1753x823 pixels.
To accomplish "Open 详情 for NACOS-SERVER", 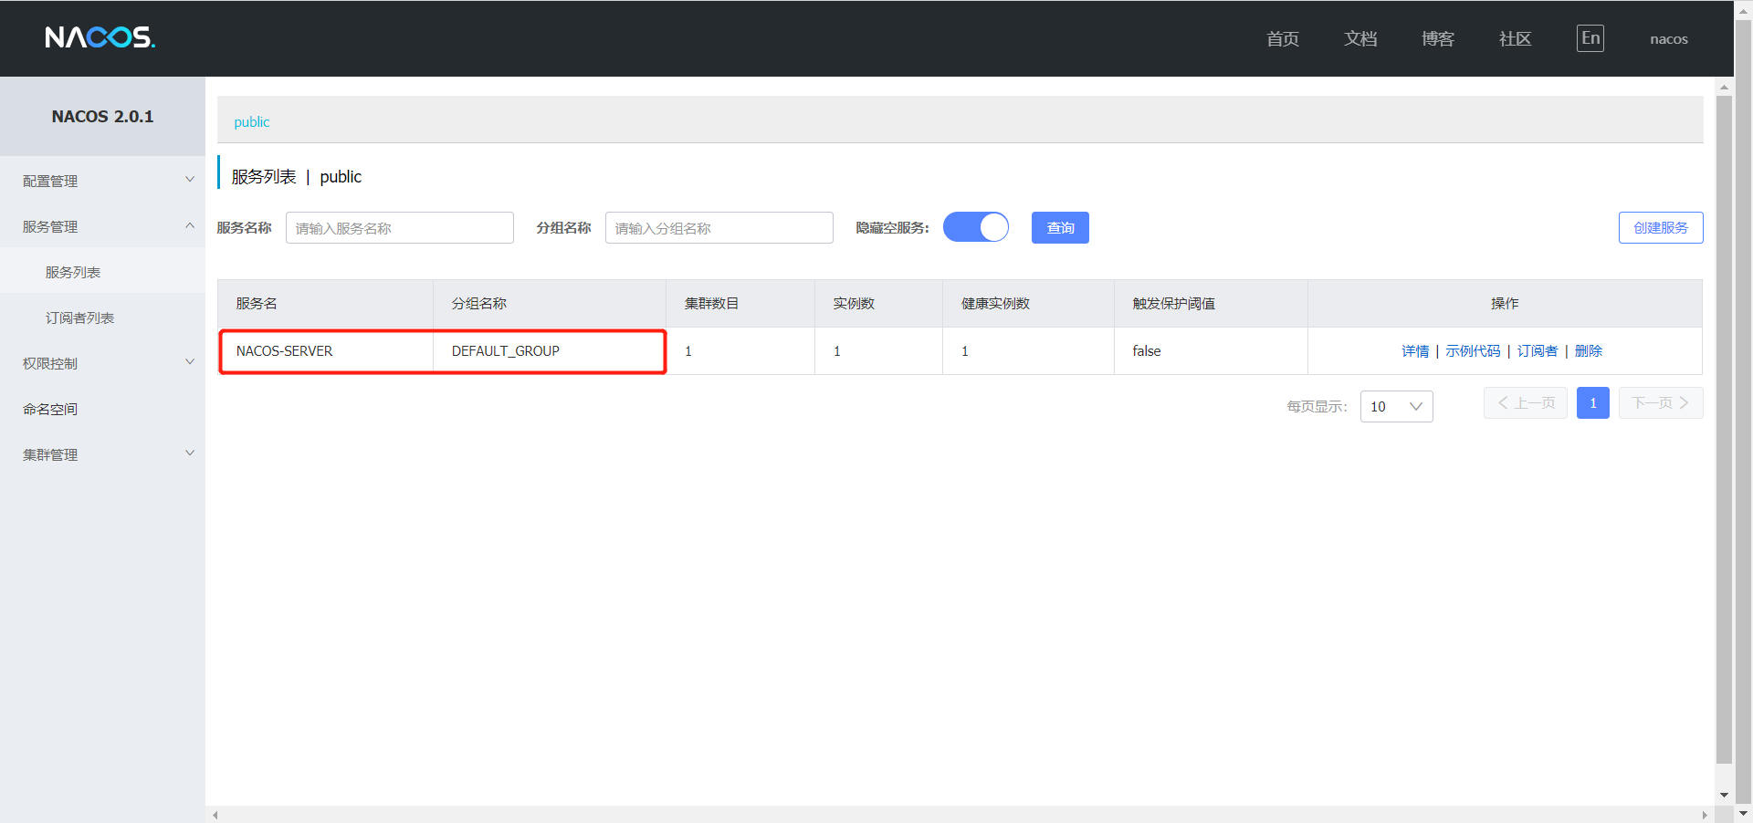I will [1415, 351].
